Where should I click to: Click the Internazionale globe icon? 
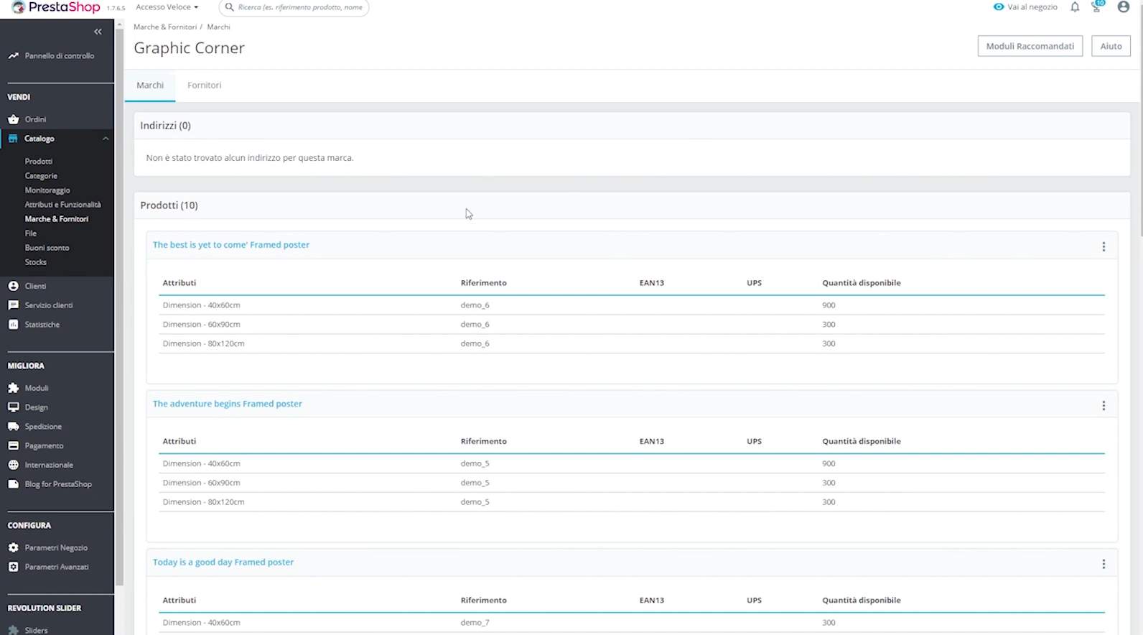coord(13,465)
